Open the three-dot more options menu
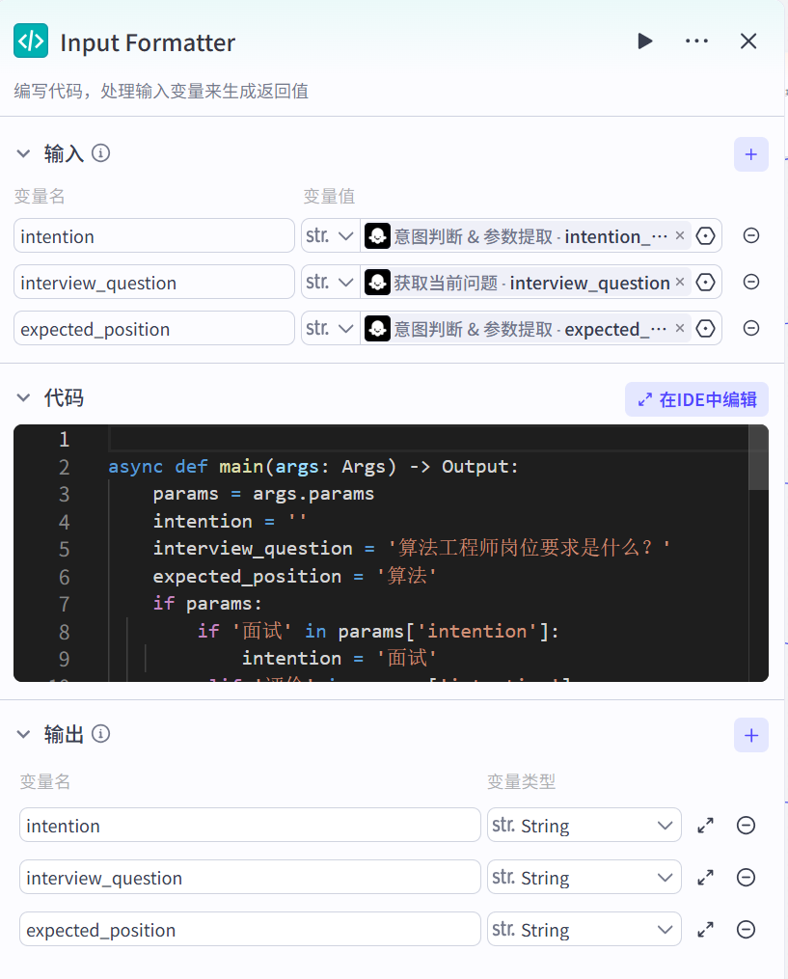Image resolution: width=788 pixels, height=979 pixels. point(696,41)
